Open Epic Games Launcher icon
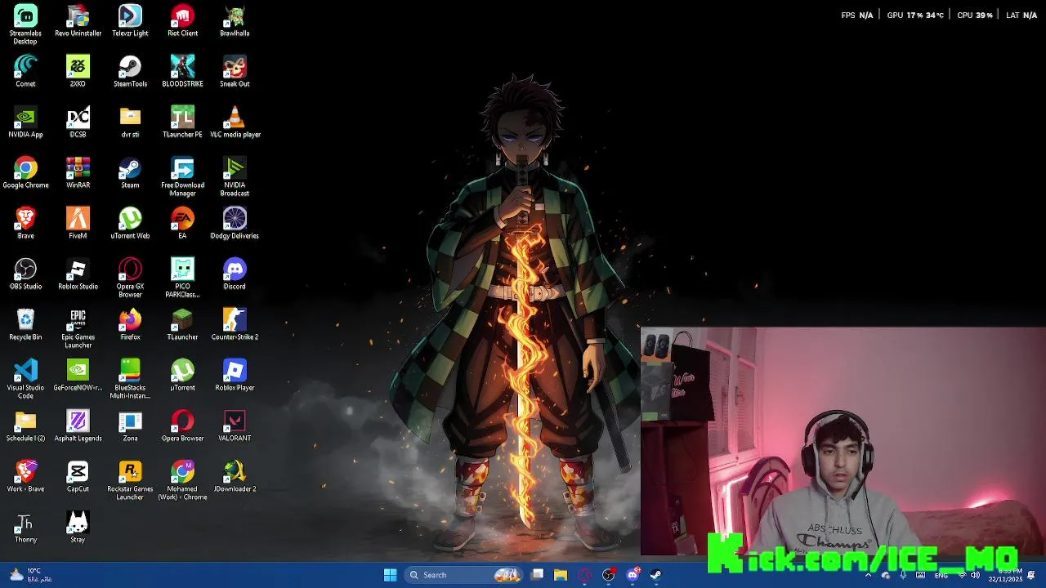1046x588 pixels. 78,328
